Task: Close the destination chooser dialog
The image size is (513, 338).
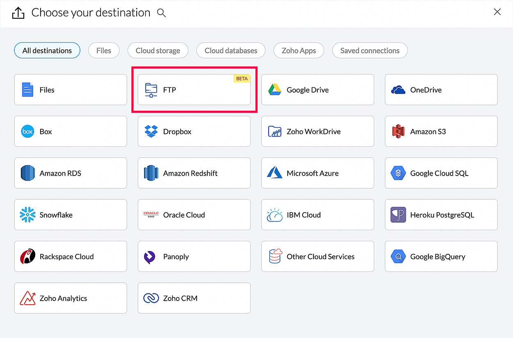Action: (x=497, y=12)
